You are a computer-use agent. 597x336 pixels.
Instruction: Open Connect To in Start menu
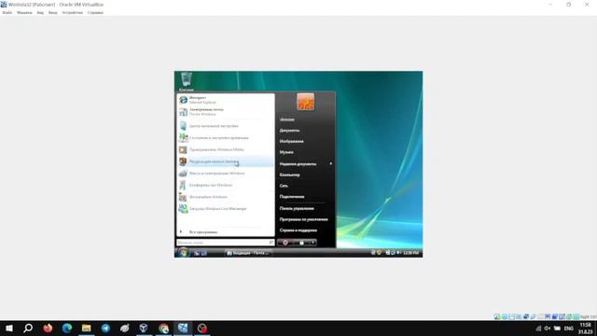pos(292,197)
